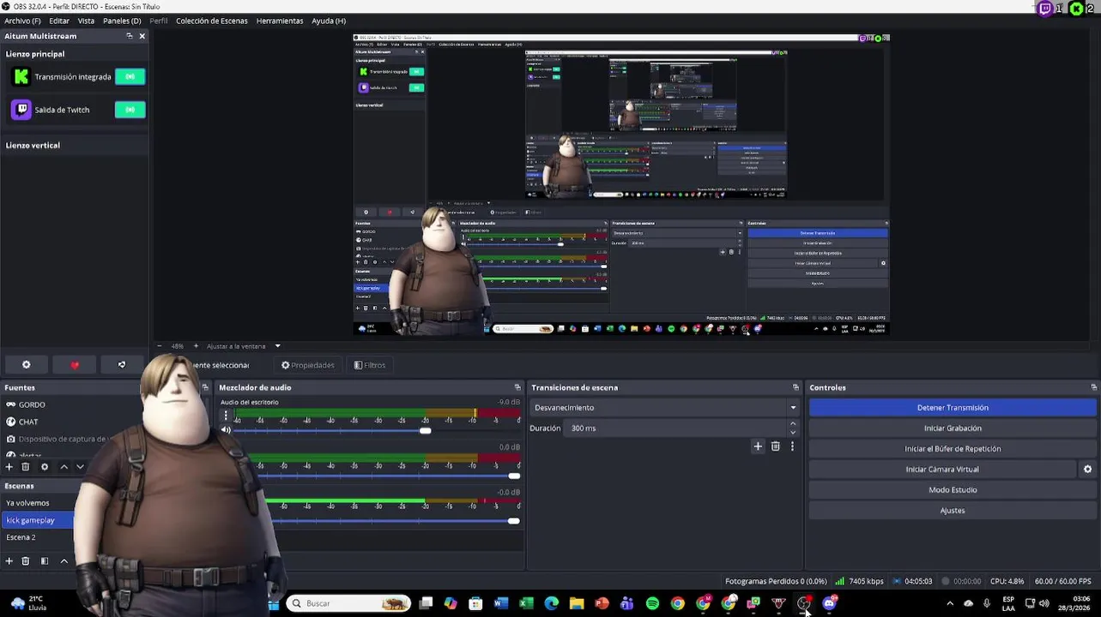Increase transition duration with up arrow
Image resolution: width=1101 pixels, height=617 pixels.
pos(793,424)
